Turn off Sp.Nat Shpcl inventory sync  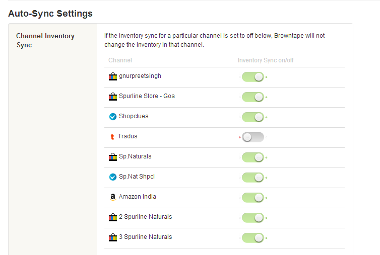tap(253, 178)
